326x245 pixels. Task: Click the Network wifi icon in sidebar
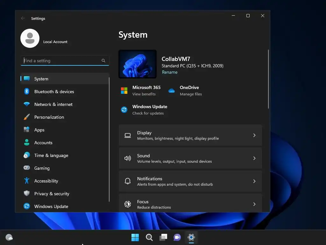click(27, 104)
